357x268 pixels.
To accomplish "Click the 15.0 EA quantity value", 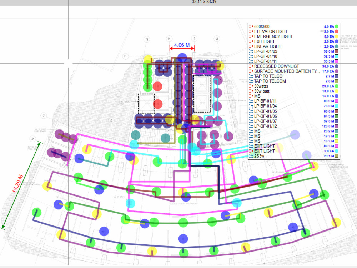I will 328,96.
